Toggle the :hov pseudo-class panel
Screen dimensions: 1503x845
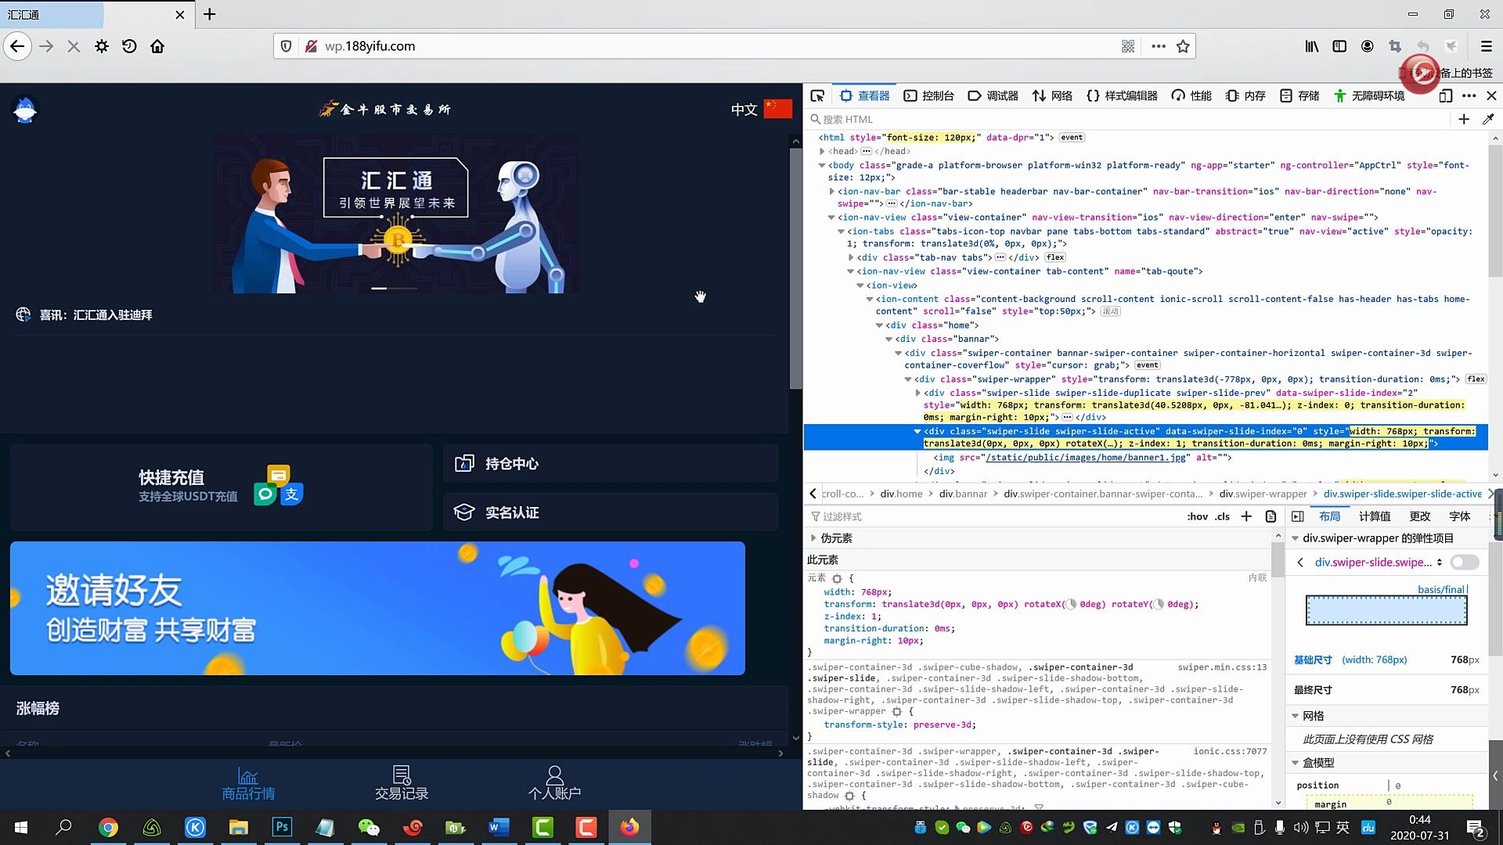coord(1198,516)
